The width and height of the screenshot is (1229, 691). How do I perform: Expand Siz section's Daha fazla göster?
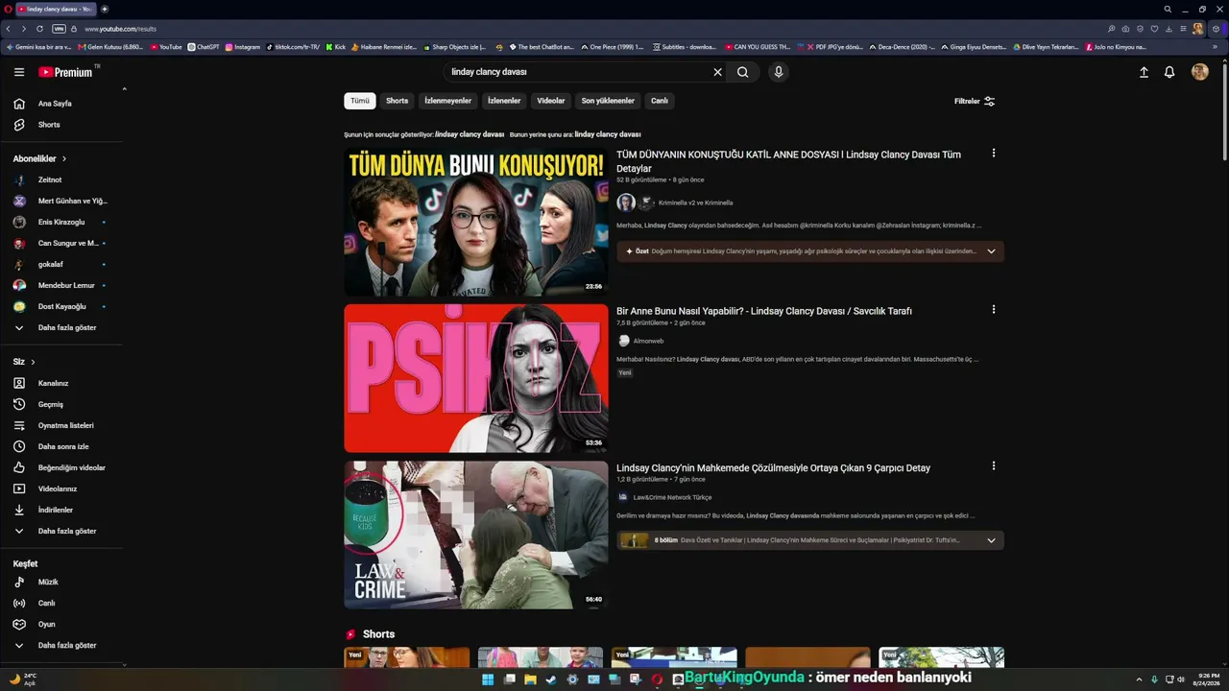[x=65, y=532]
